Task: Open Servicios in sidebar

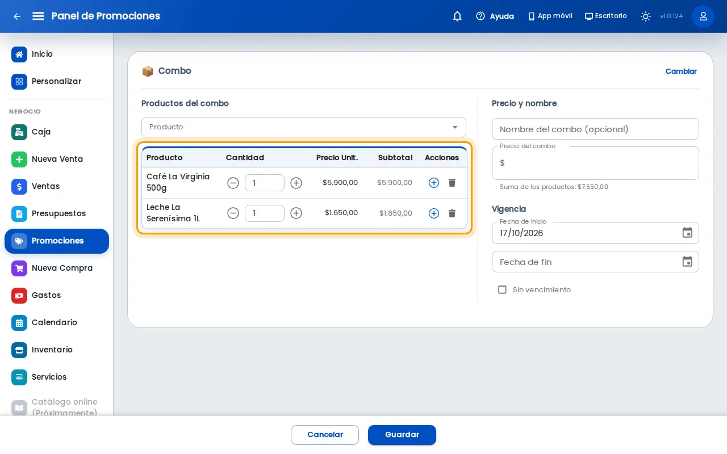Action: click(x=57, y=377)
